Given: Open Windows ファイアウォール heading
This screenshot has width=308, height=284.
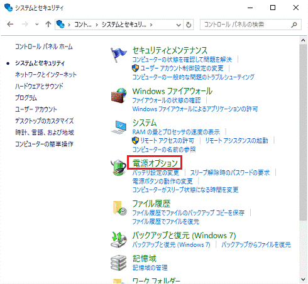Looking at the screenshot, I should (x=172, y=91).
